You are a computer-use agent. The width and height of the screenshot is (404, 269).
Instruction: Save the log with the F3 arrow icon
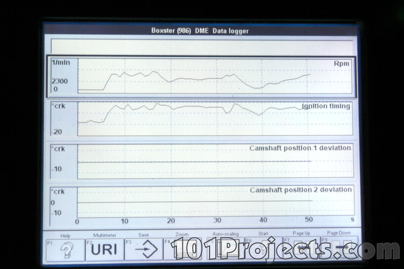tap(144, 249)
